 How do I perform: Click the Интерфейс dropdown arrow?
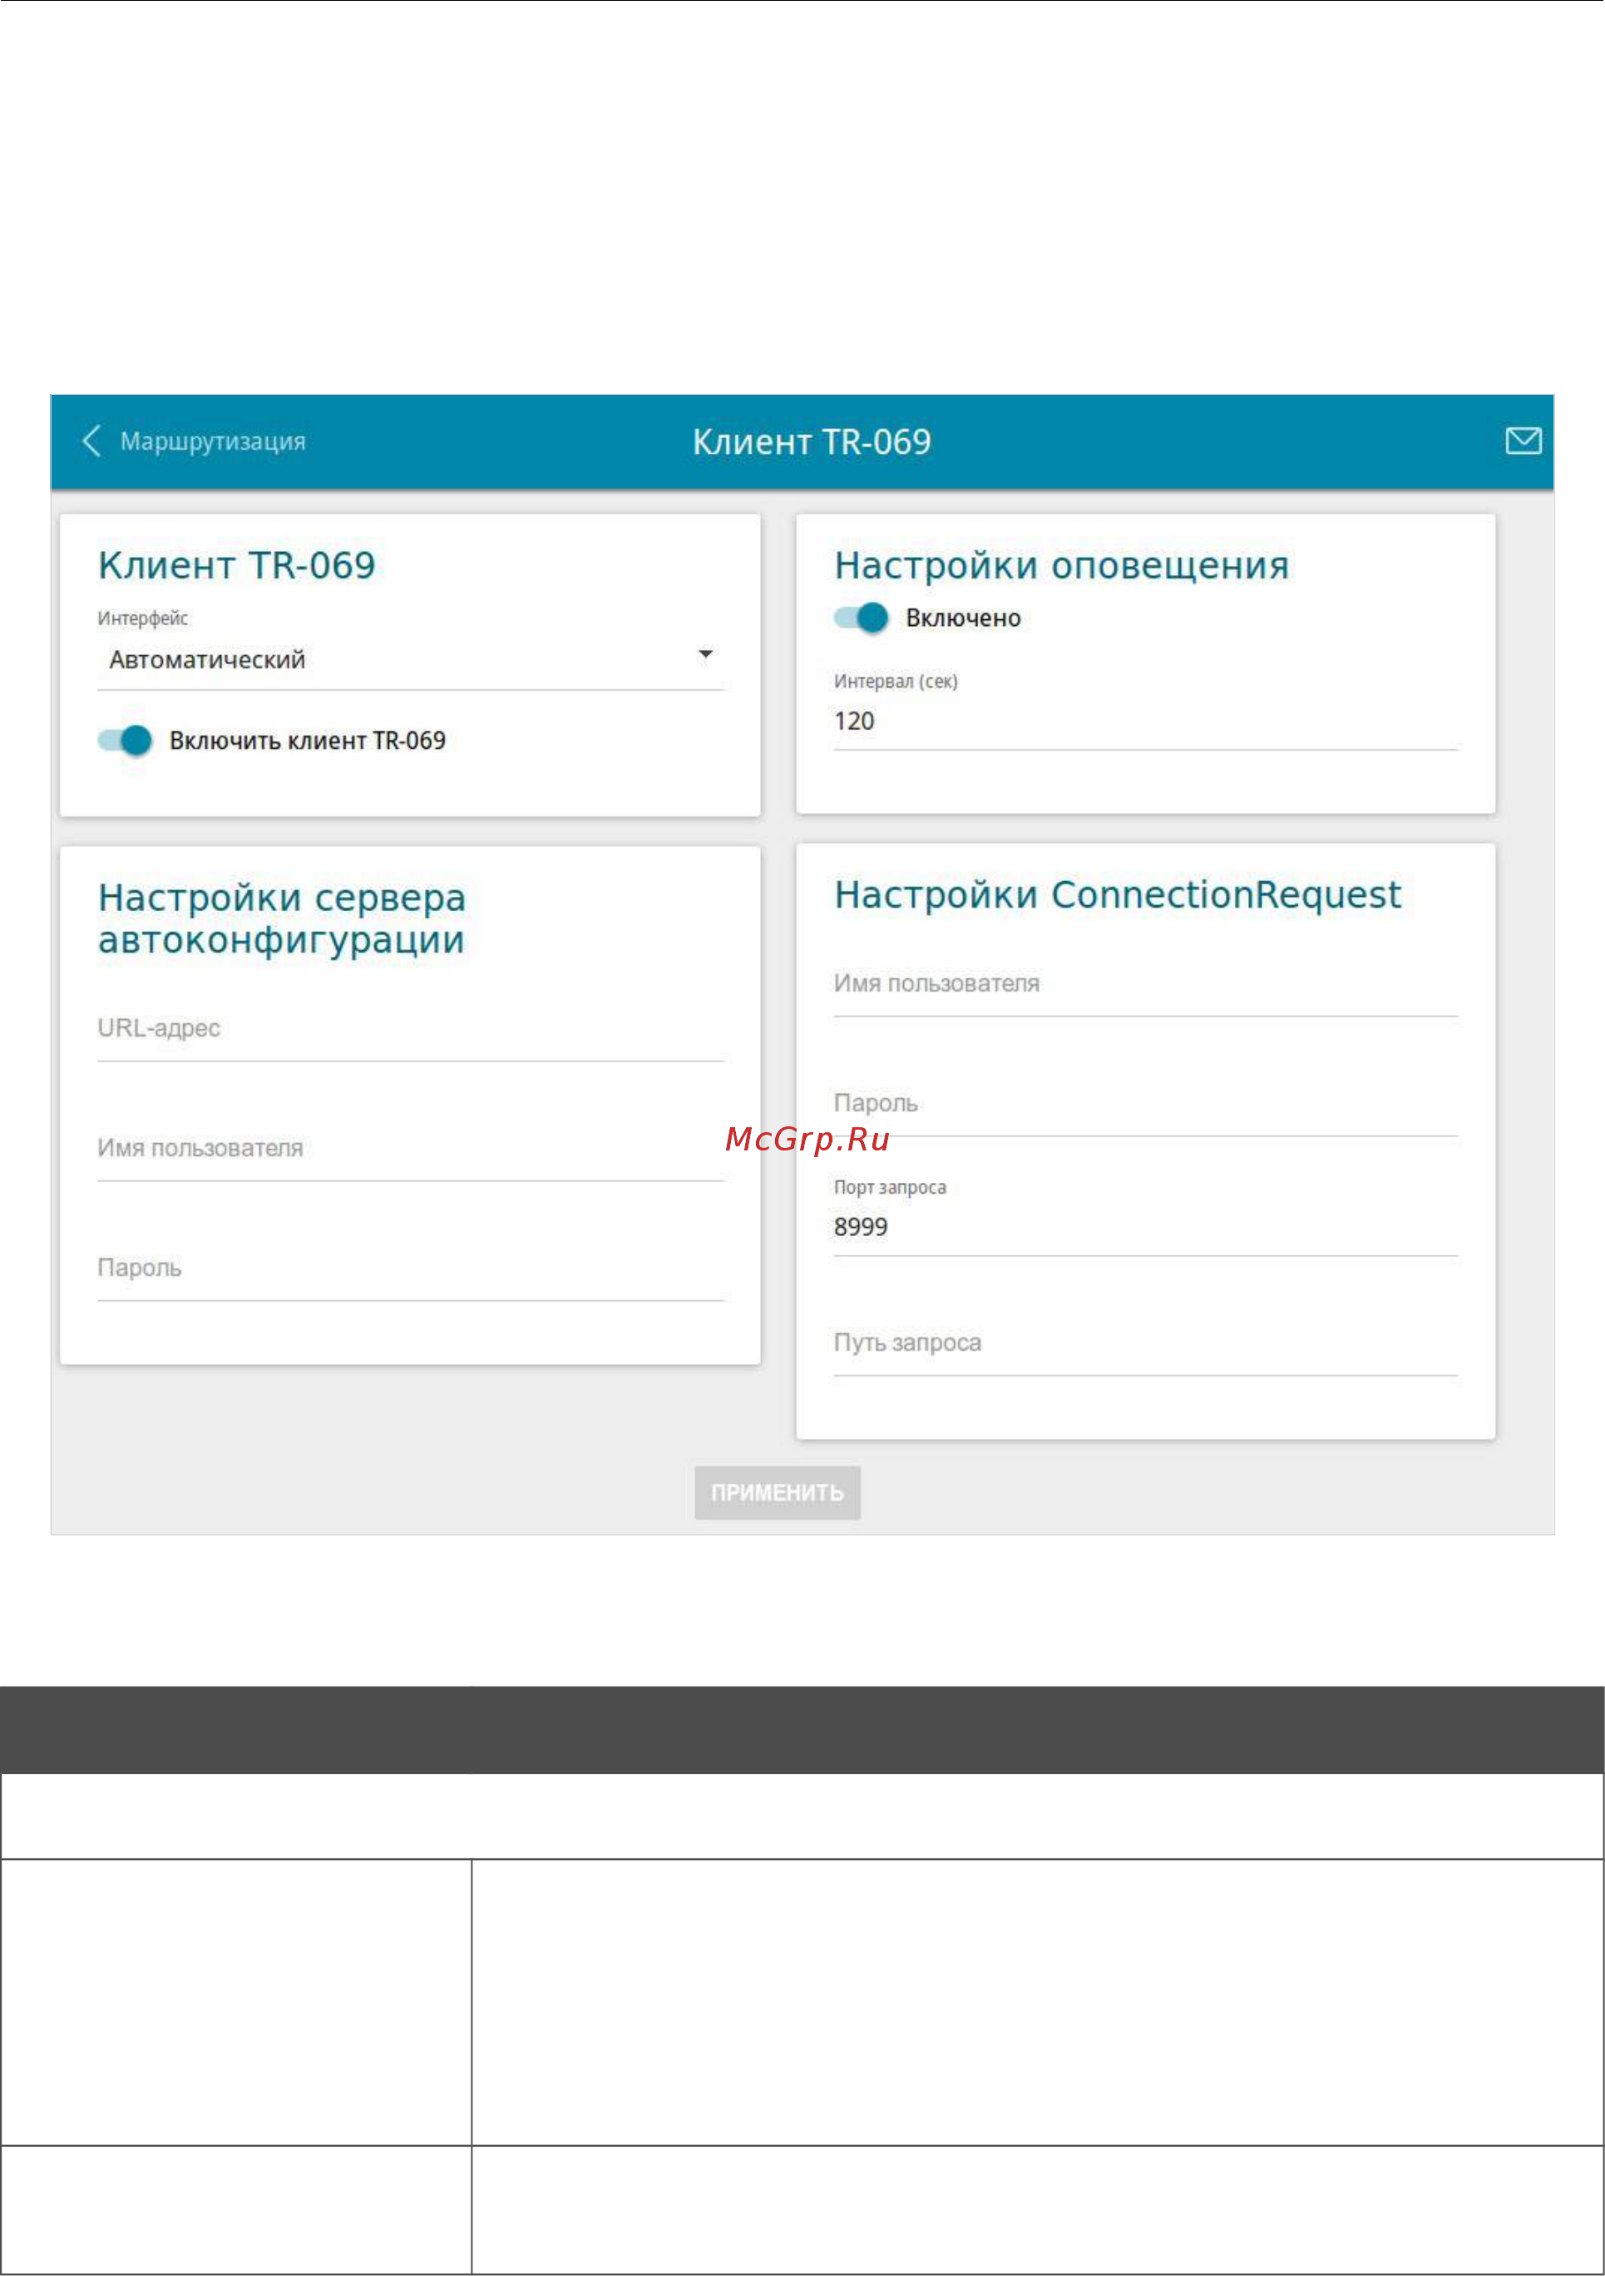(705, 654)
